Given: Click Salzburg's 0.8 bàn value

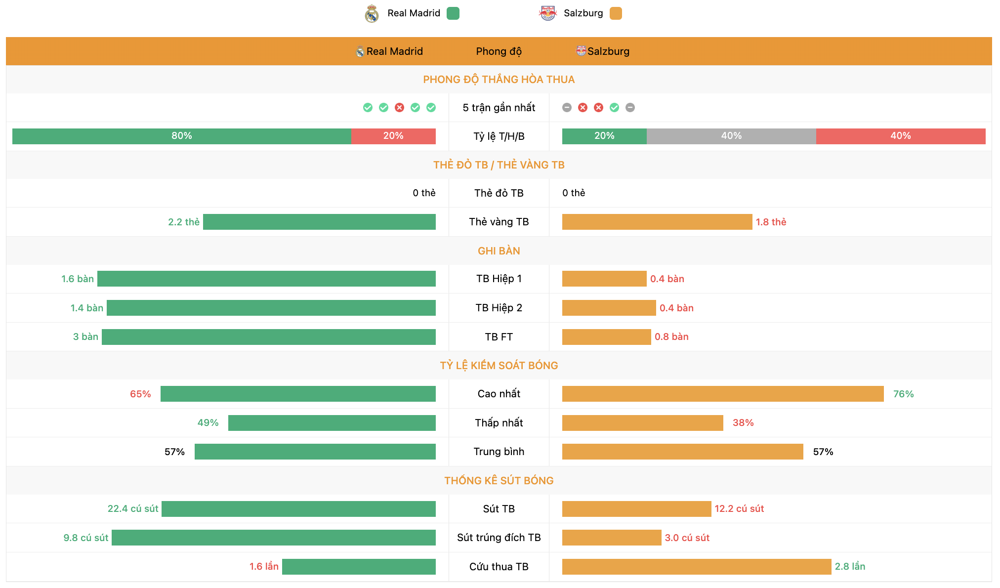Looking at the screenshot, I should pos(671,337).
